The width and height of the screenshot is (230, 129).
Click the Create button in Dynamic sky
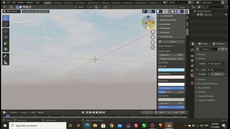(x=171, y=42)
